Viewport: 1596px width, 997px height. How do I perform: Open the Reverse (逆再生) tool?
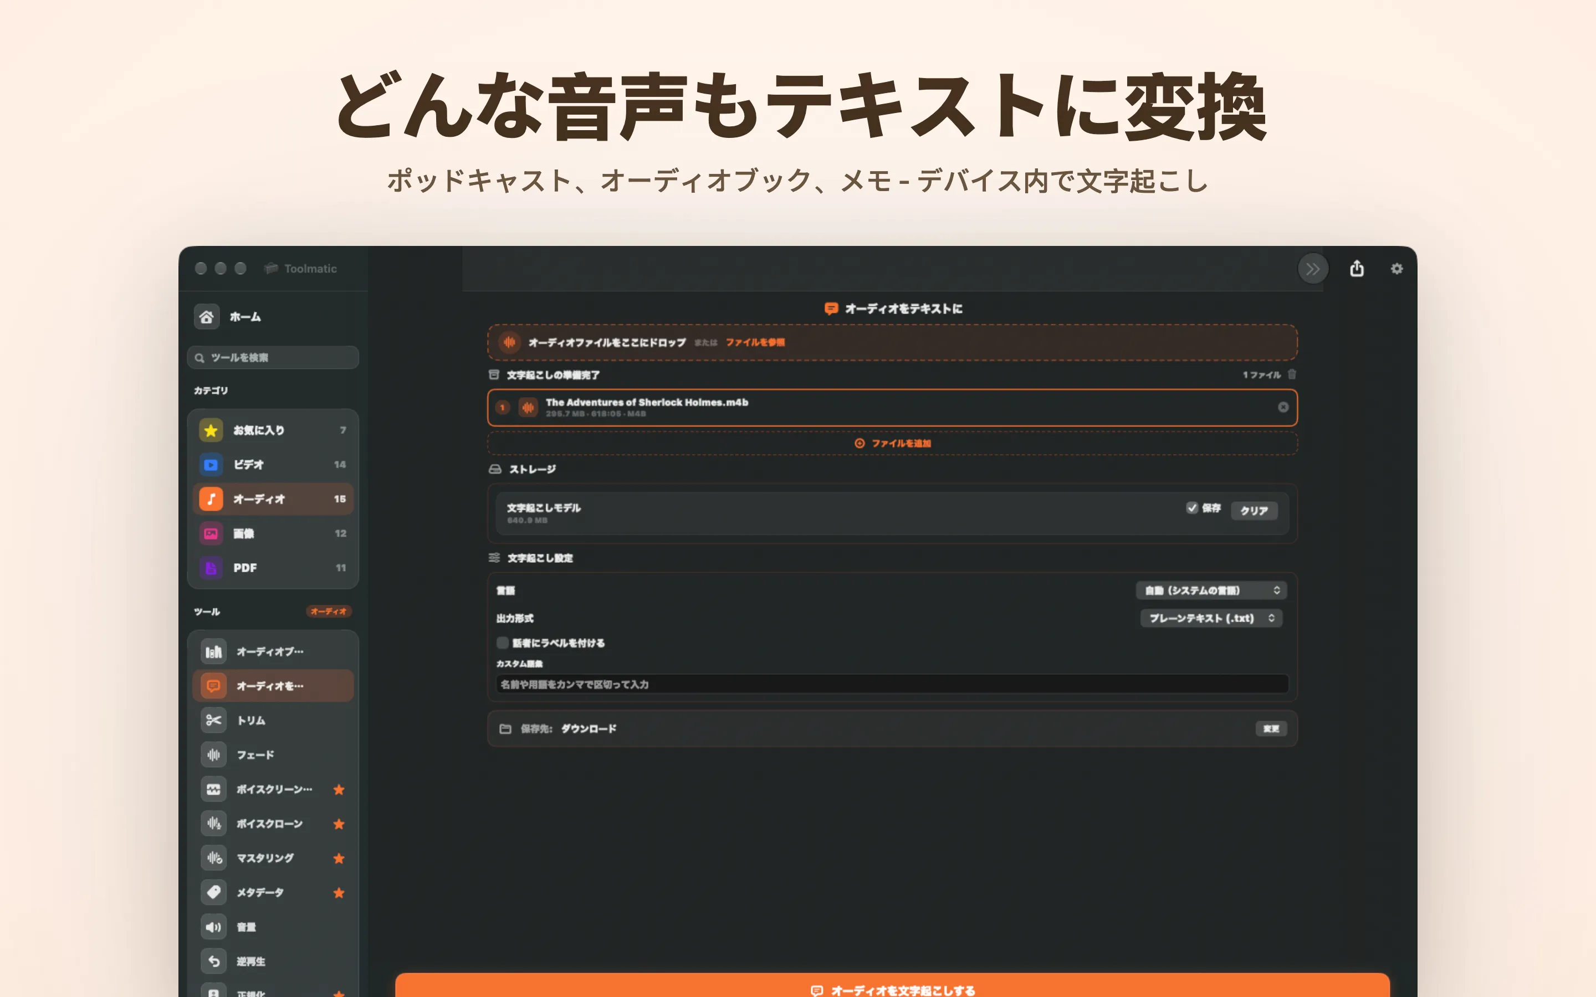pos(273,961)
